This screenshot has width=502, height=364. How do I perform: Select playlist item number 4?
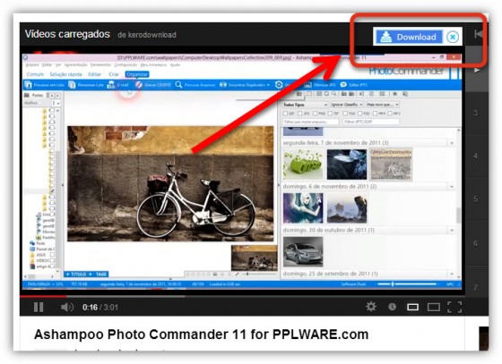(475, 157)
